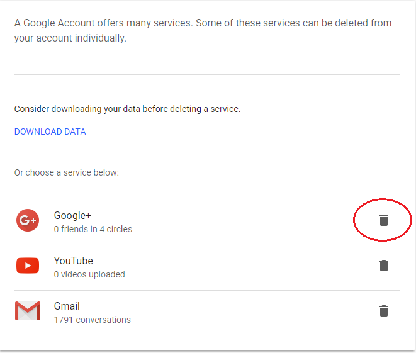The width and height of the screenshot is (416, 353).
Task: Select the YouTube play-button logo
Action: tap(28, 266)
